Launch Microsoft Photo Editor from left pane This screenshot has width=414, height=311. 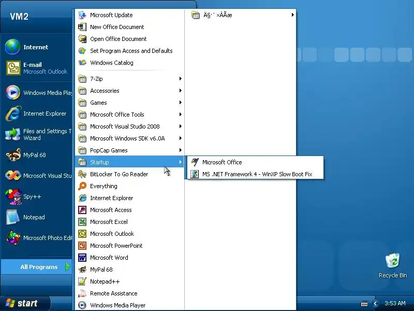point(36,238)
